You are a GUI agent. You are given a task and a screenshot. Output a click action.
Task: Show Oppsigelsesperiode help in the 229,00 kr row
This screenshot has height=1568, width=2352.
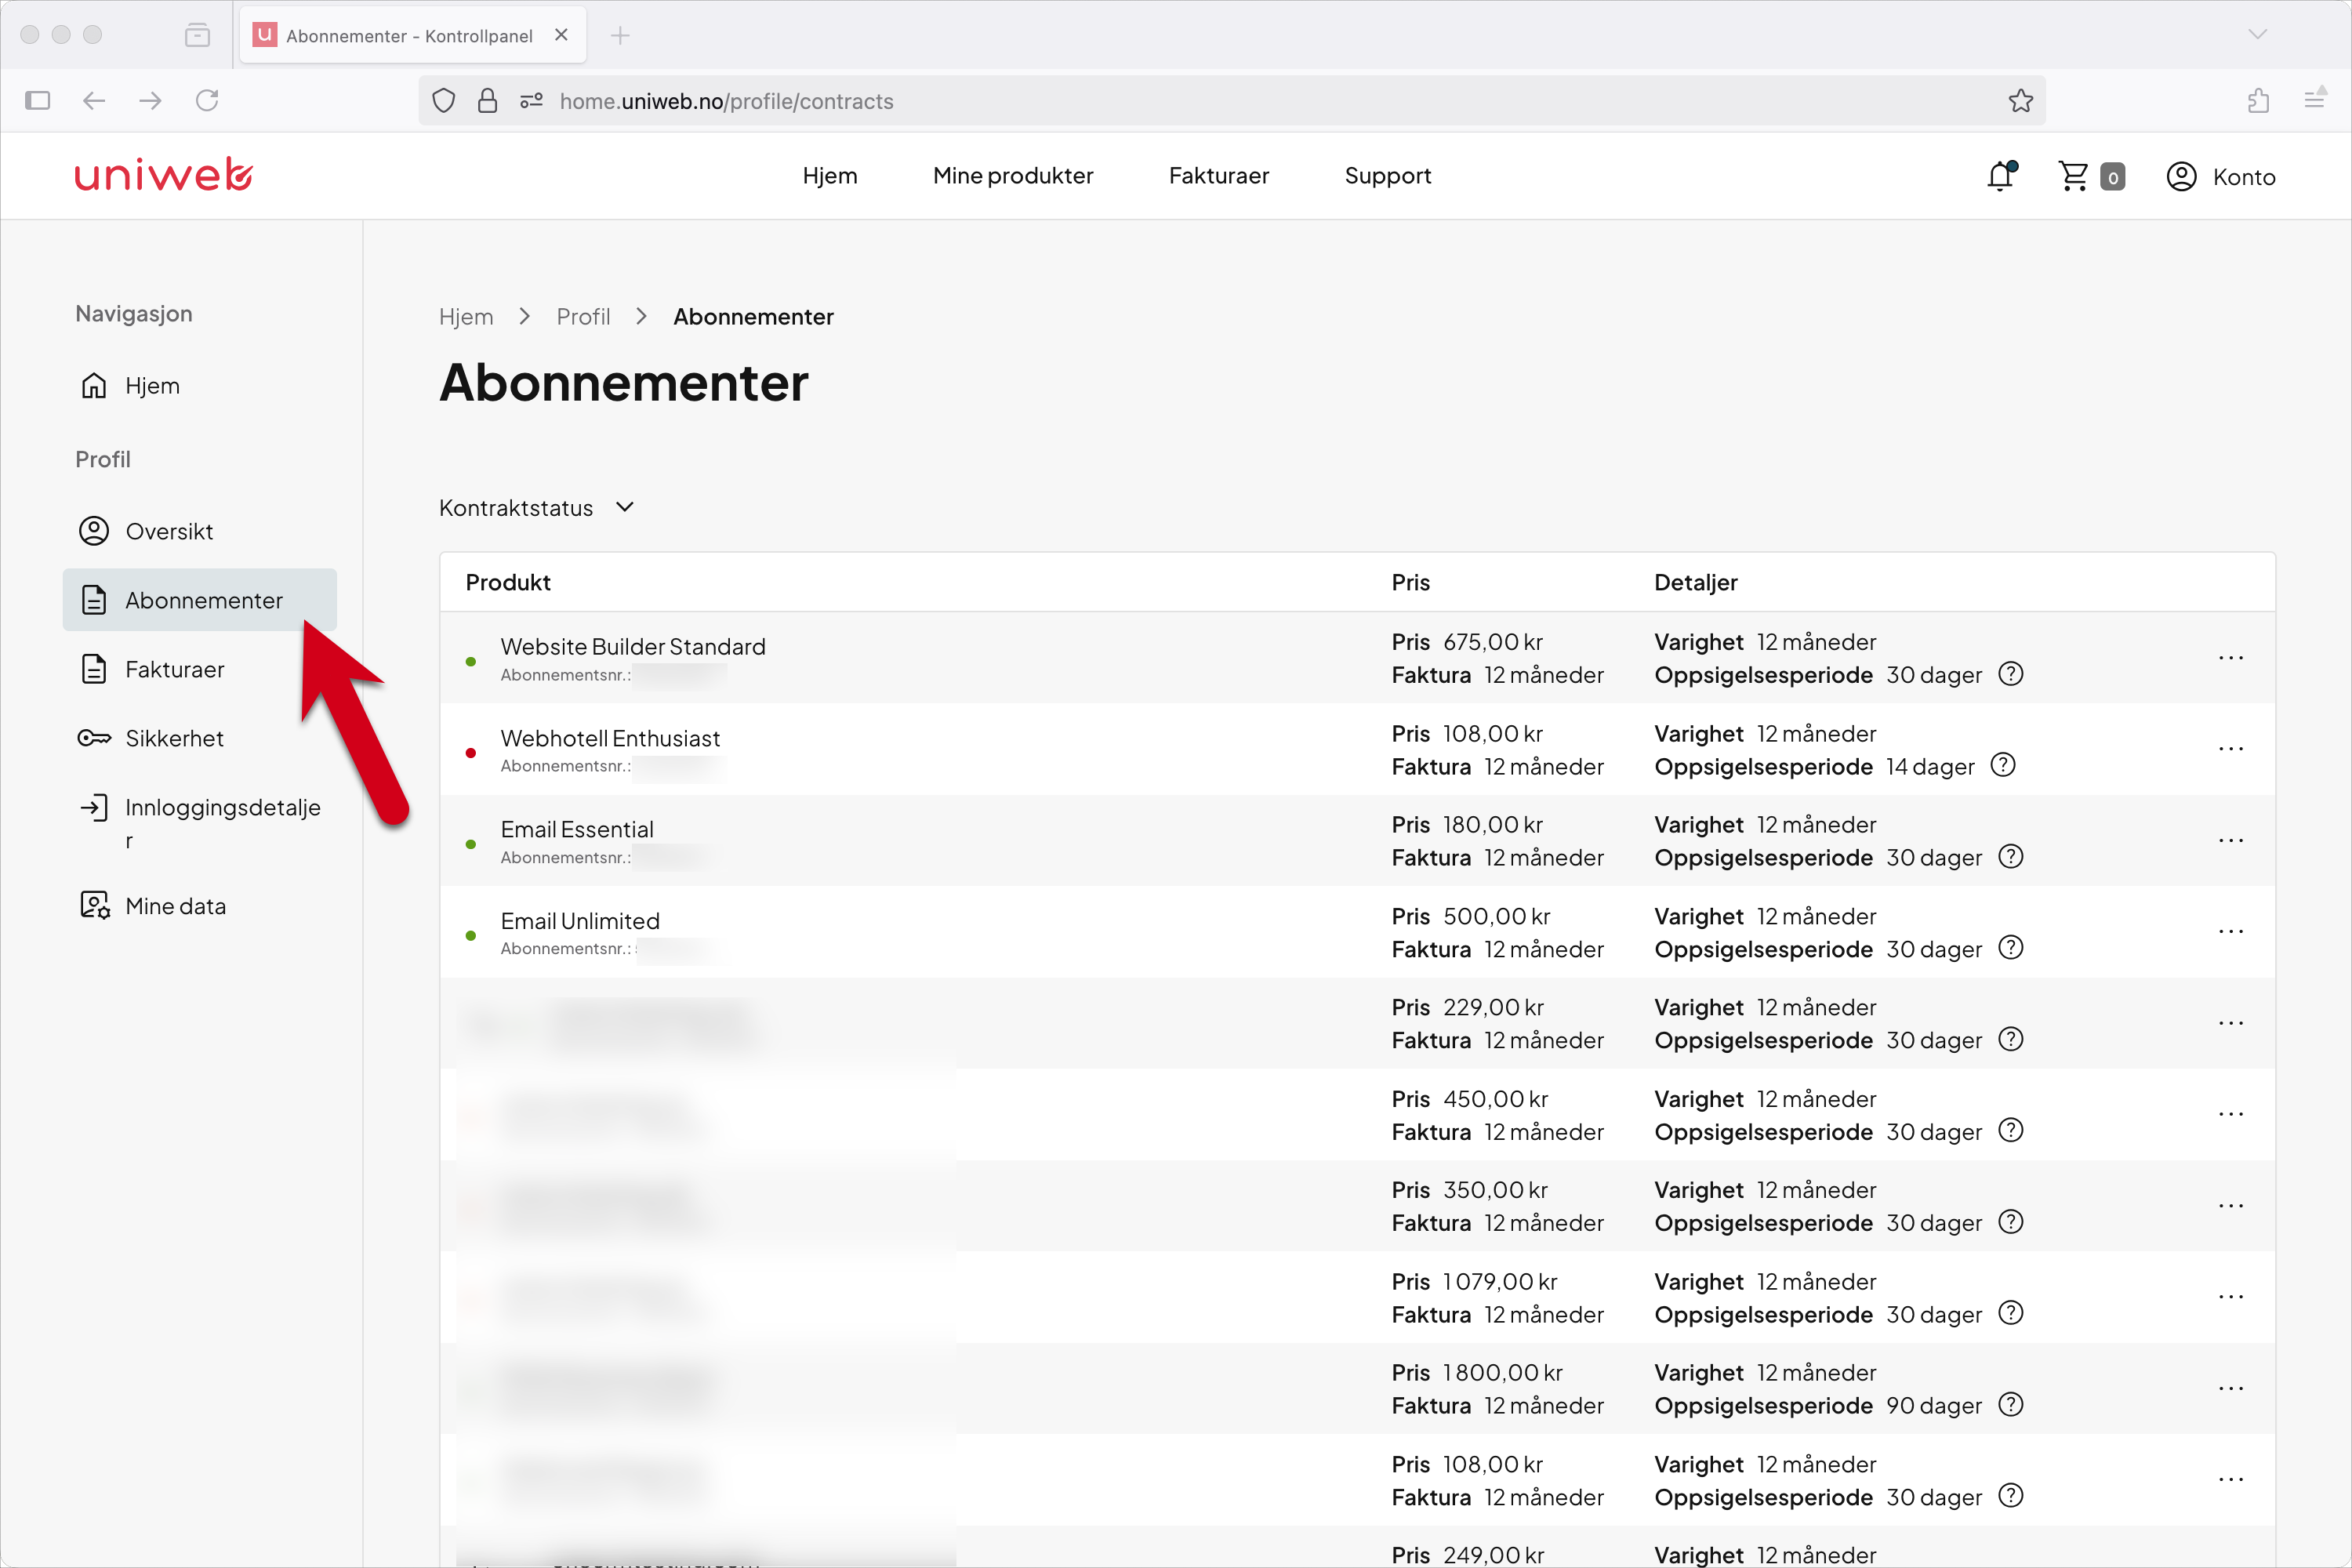coord(2010,1040)
